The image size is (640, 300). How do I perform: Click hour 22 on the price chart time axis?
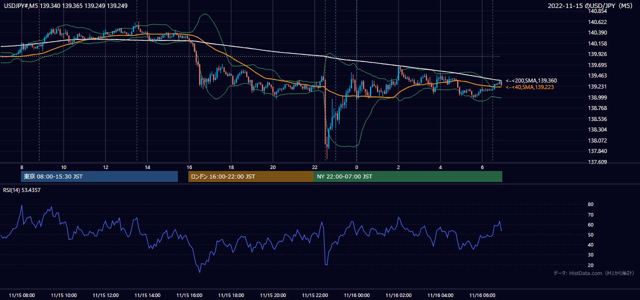point(314,167)
